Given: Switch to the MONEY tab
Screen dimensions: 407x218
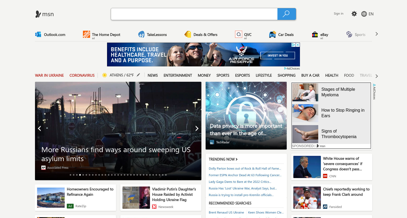Looking at the screenshot, I should coord(204,75).
